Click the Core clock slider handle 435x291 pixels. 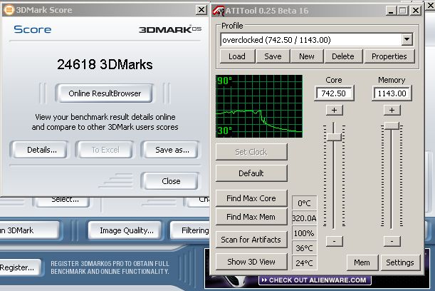tap(334, 137)
